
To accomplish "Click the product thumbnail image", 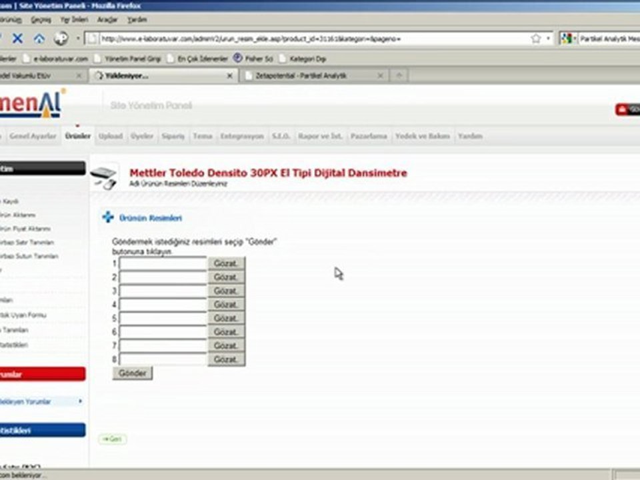I will 104,177.
